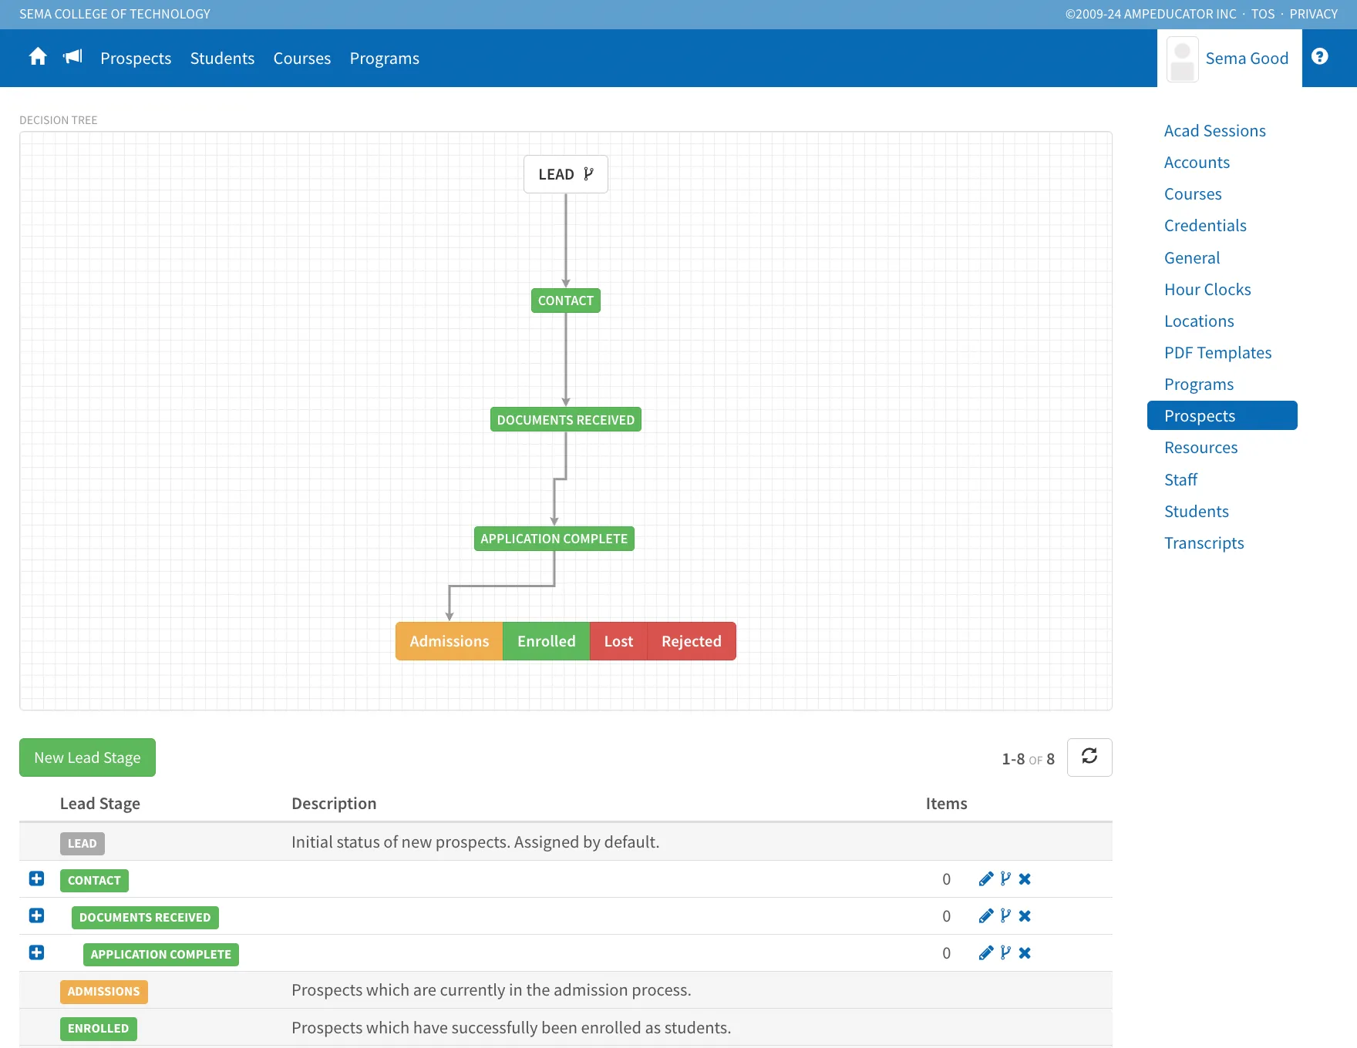The width and height of the screenshot is (1357, 1048).
Task: Click DOCUMENTS RECEIVED badge in table
Action: [145, 917]
